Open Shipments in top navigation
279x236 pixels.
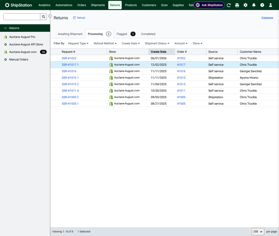(98, 5)
